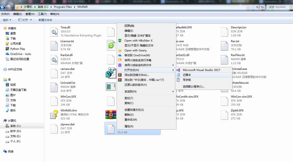Screen dimensions: 293x162
Task: Open the 组织 dropdown in toolbar
Action: pos(7,20)
